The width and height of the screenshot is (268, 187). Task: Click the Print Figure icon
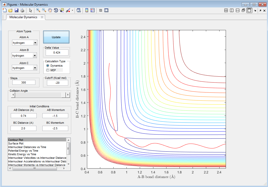point(22,10)
